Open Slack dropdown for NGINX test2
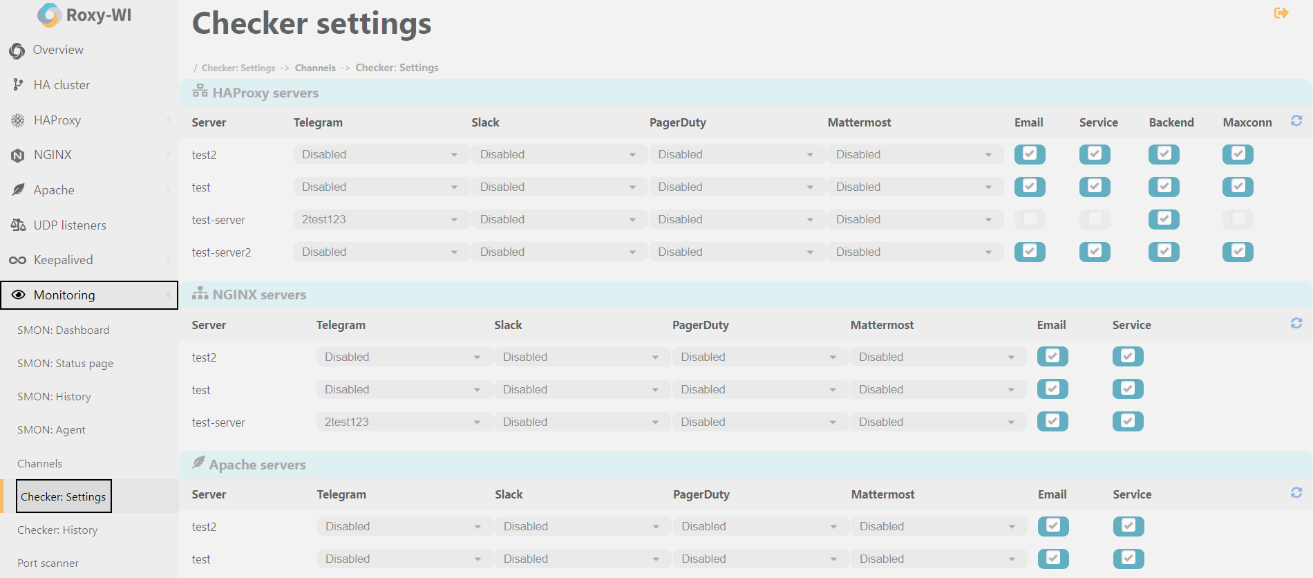Screen dimensions: 1313x578 pyautogui.click(x=581, y=357)
